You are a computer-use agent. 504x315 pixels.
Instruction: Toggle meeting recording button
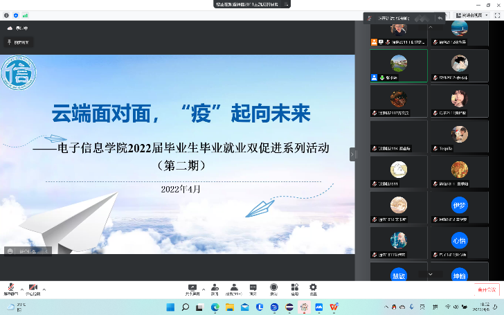(274, 288)
